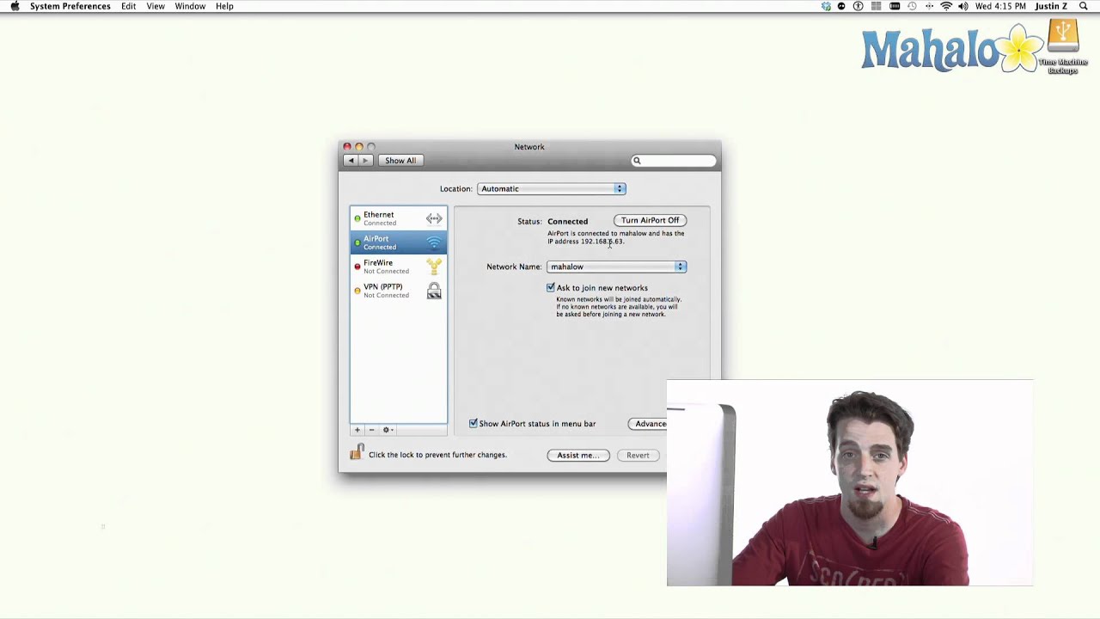Click the Revert button
This screenshot has height=619, width=1100.
(638, 455)
